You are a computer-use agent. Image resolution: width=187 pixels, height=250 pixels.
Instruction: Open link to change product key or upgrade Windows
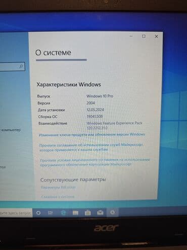coord(92,135)
